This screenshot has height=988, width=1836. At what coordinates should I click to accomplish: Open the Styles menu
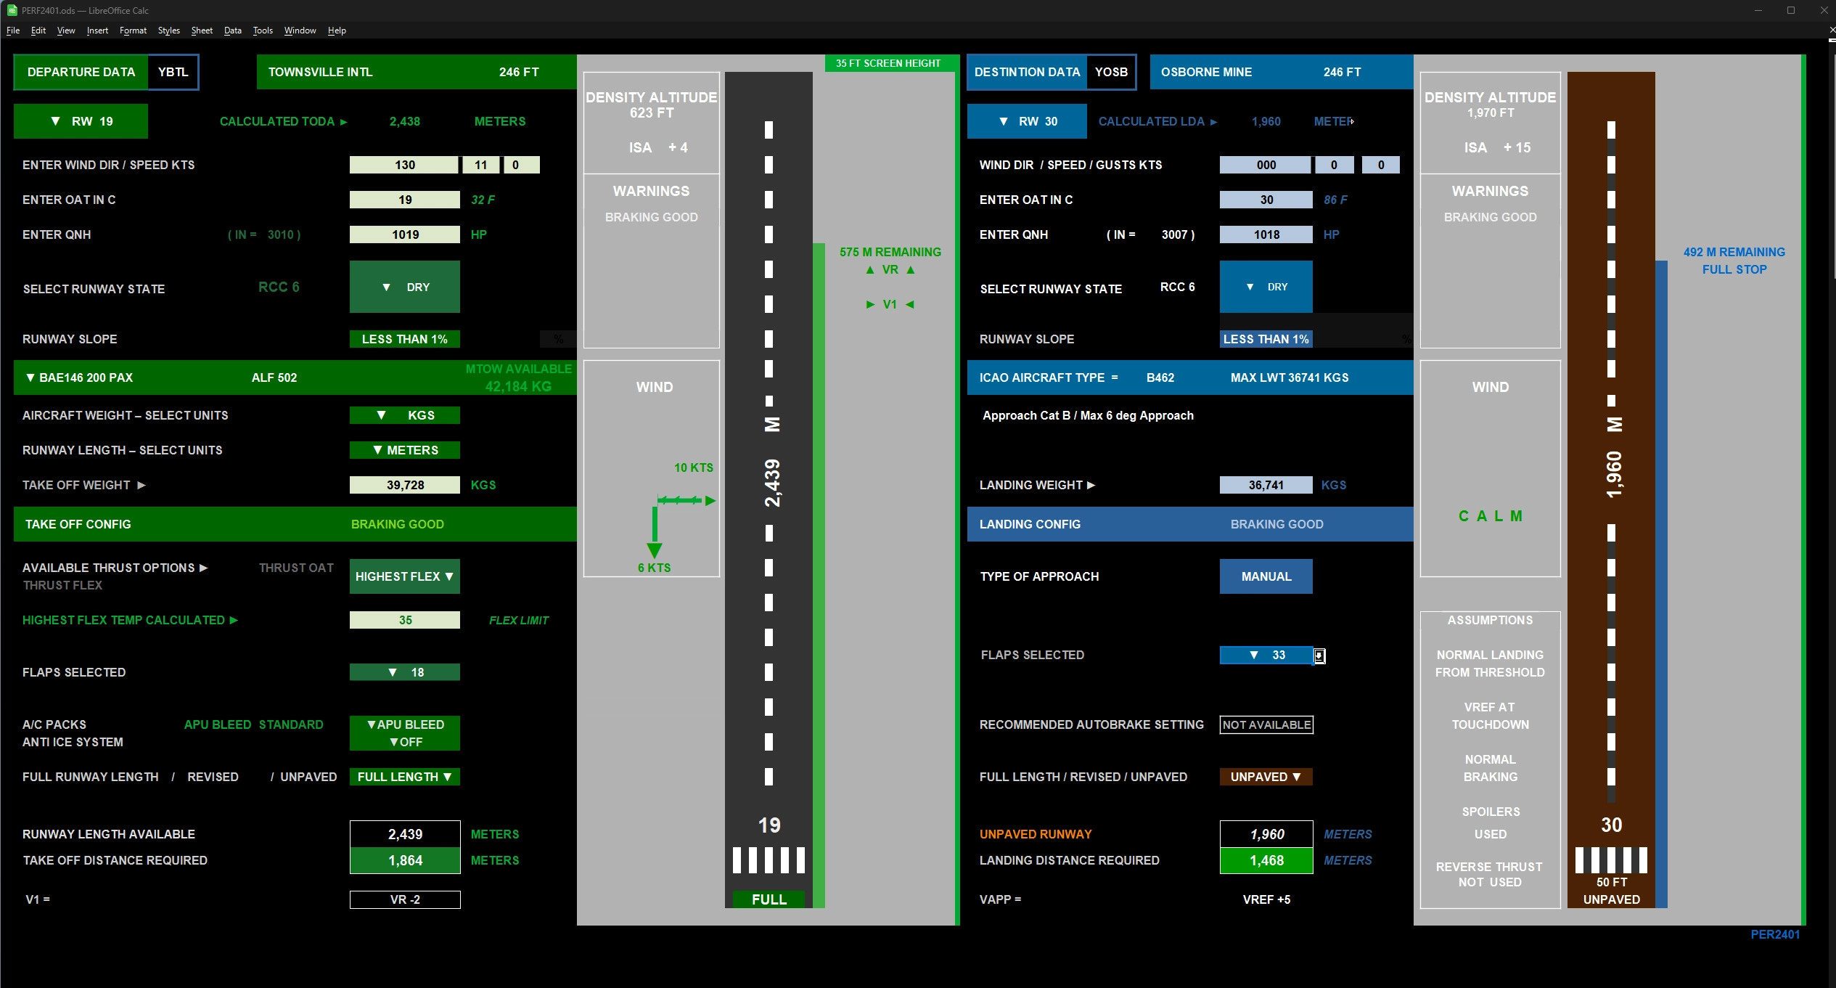[x=168, y=30]
